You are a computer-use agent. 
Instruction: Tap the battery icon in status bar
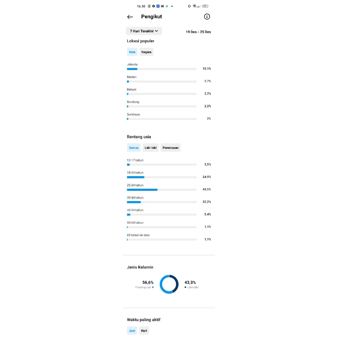point(205,6)
